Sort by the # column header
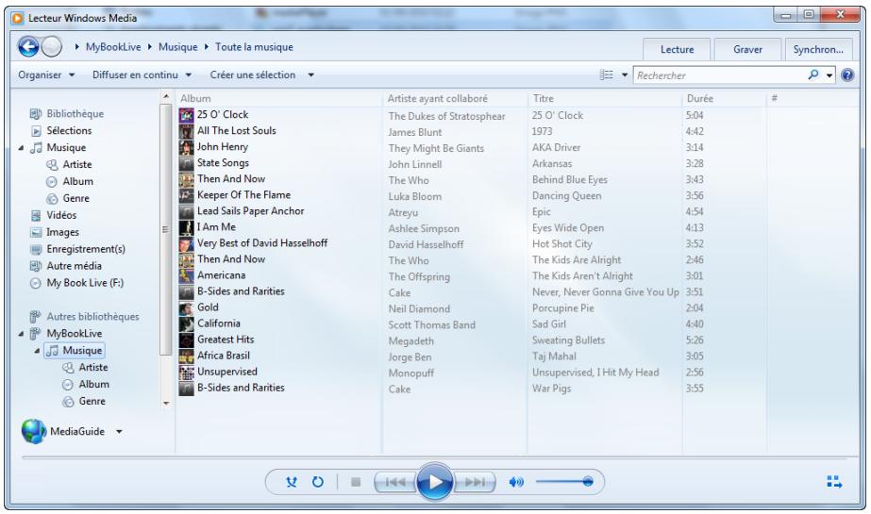Image resolution: width=871 pixels, height=514 pixels. (x=775, y=98)
